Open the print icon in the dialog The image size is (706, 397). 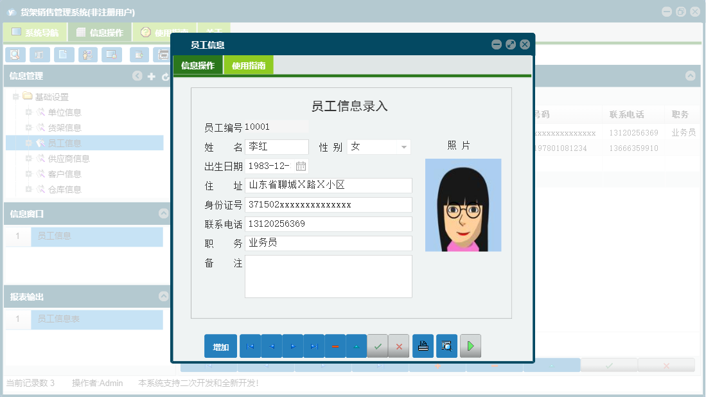coord(423,346)
